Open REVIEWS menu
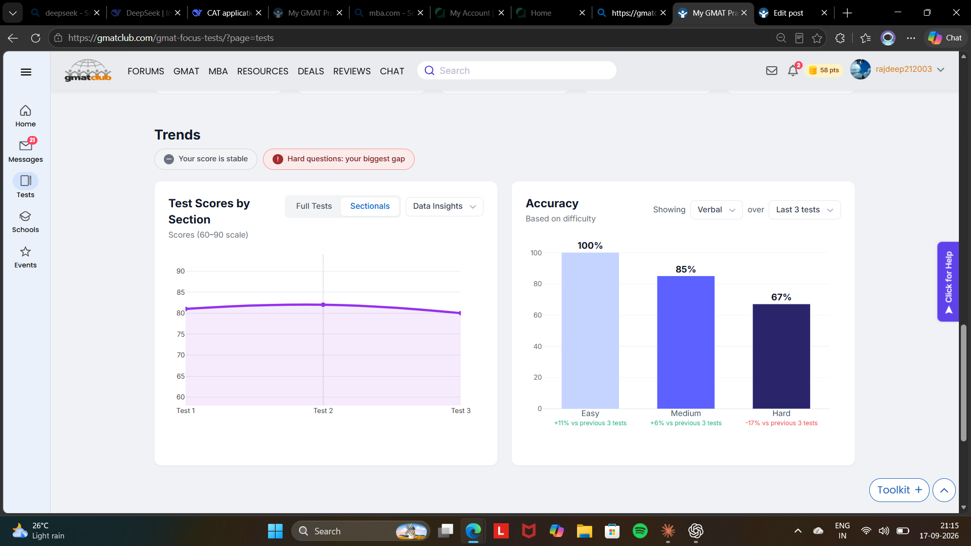Screen dimensions: 971x546 point(351,71)
